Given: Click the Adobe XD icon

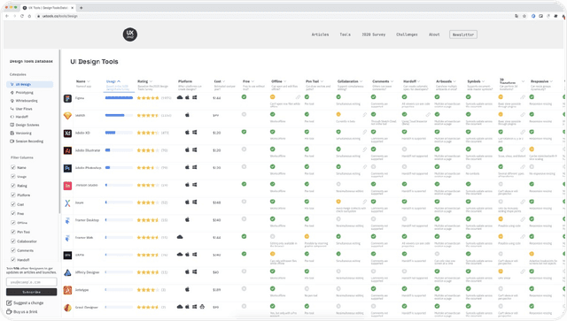Looking at the screenshot, I should [67, 133].
